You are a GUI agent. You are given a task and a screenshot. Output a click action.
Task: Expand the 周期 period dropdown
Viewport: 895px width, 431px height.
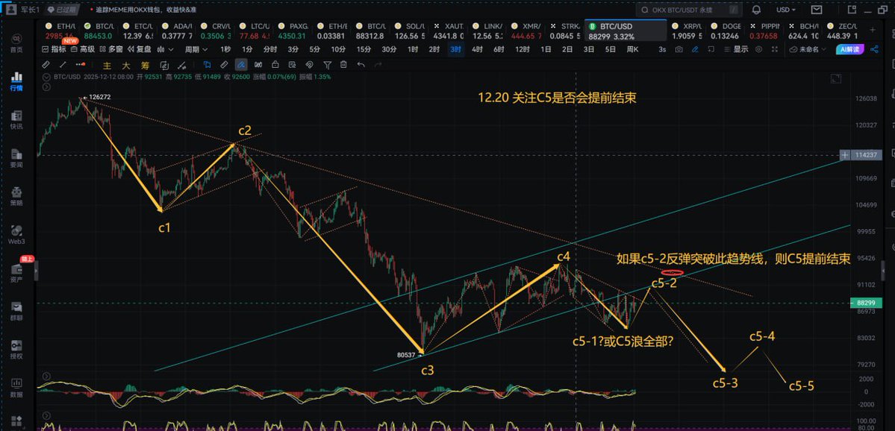[x=196, y=49]
